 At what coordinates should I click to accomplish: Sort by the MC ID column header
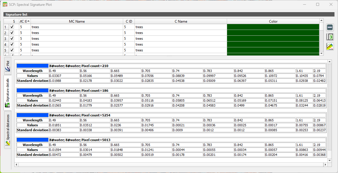click(24, 21)
